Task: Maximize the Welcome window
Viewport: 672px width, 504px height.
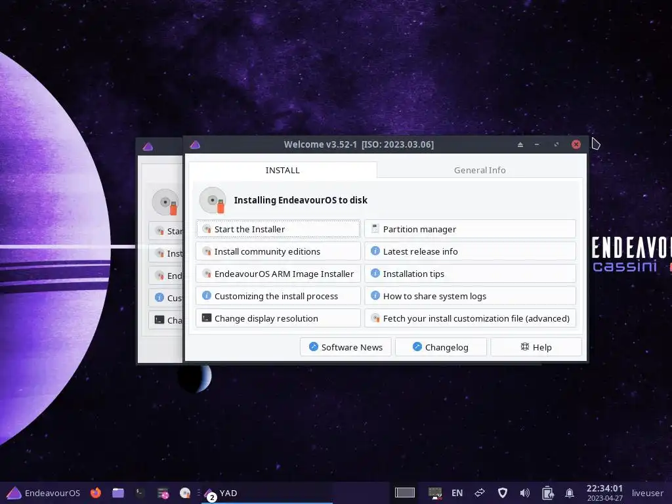Action: 556,145
